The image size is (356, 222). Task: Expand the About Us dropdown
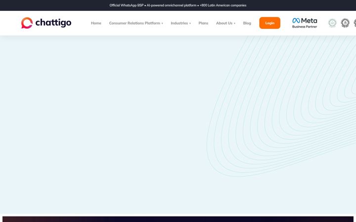coord(225,23)
